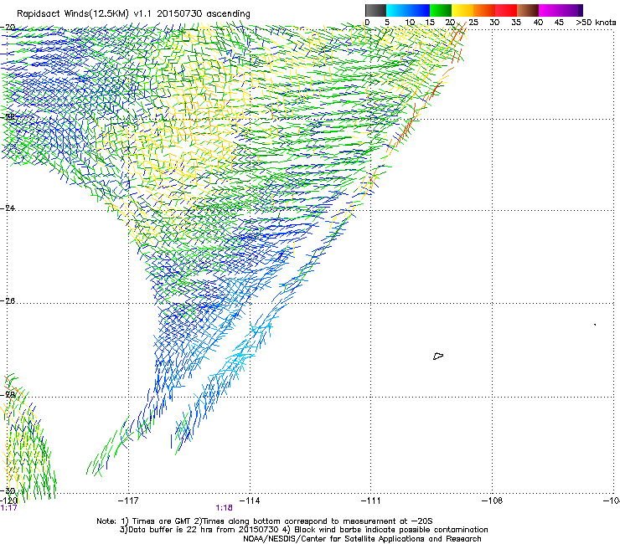Click the -114 longitude axis label

[x=250, y=501]
